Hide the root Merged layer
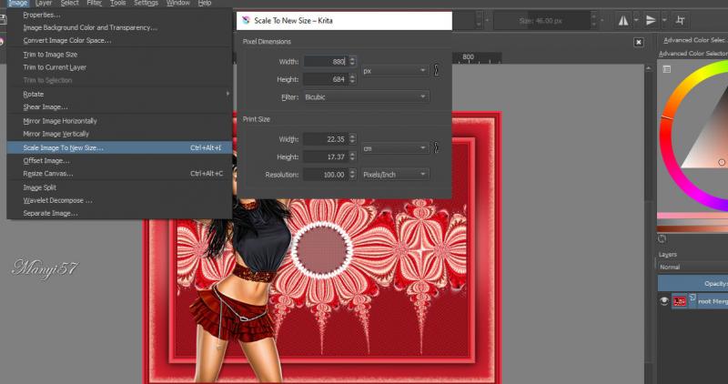The width and height of the screenshot is (728, 384). (x=664, y=301)
